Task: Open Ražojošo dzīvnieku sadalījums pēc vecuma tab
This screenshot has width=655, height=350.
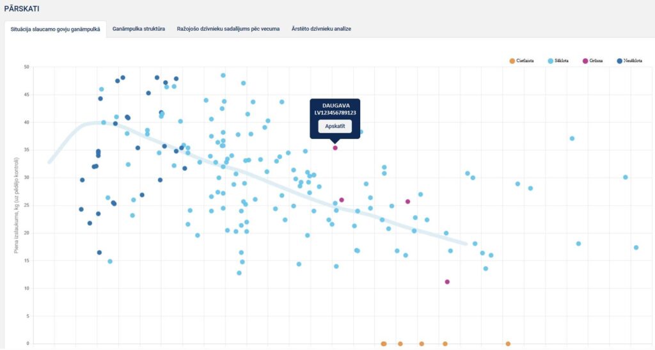Action: click(x=228, y=29)
